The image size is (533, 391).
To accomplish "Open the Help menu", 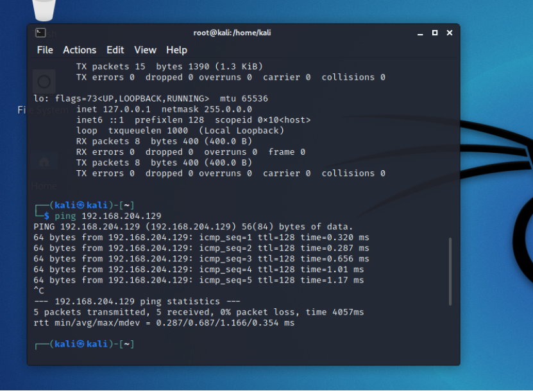I will point(176,50).
